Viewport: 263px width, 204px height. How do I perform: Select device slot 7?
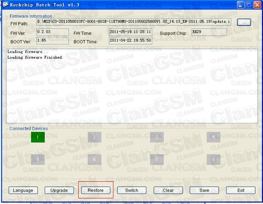click(157, 159)
